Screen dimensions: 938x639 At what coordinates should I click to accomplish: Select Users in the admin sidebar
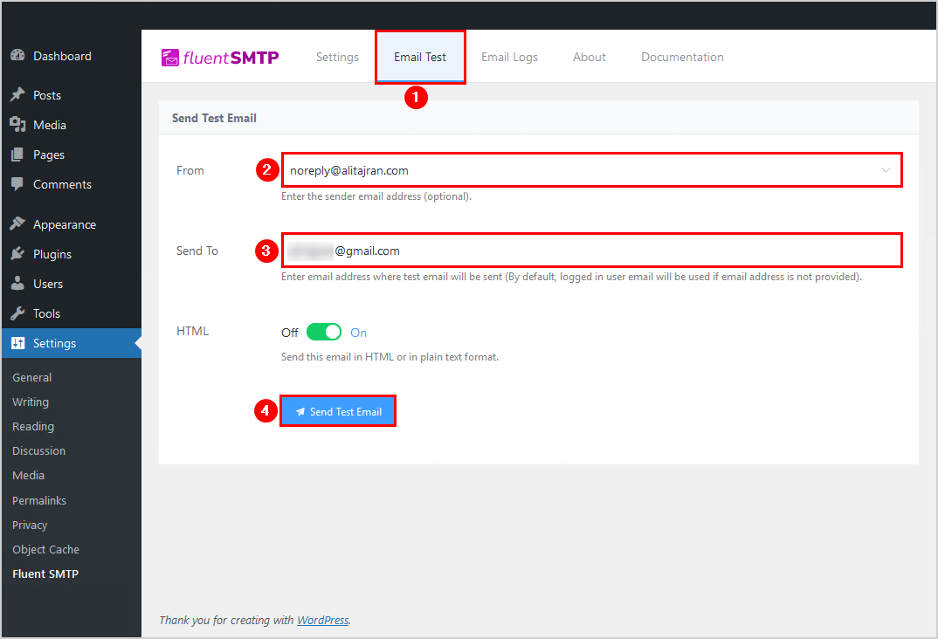[x=47, y=284]
